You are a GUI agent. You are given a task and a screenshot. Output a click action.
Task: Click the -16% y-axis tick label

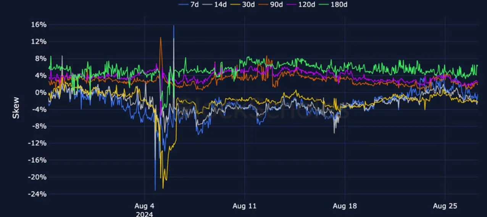(38, 160)
